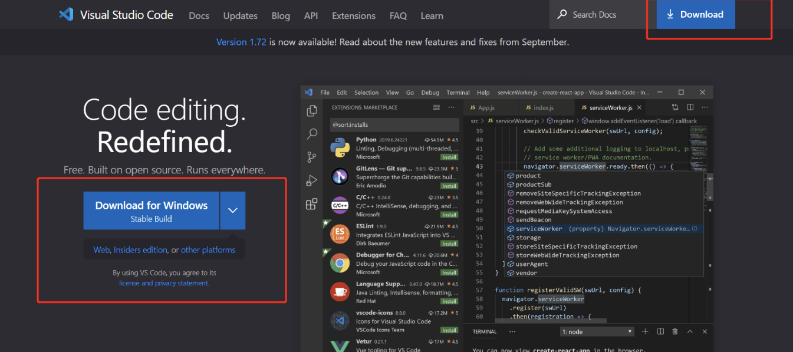
Task: Open the Debug menu in the VS Code menu bar
Action: pos(430,93)
